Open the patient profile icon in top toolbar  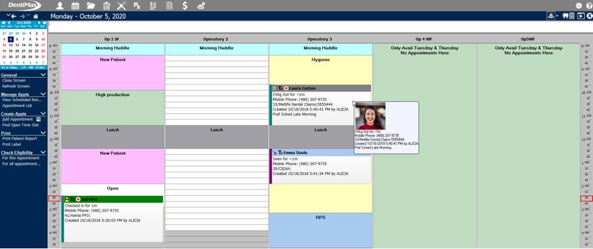[60, 6]
